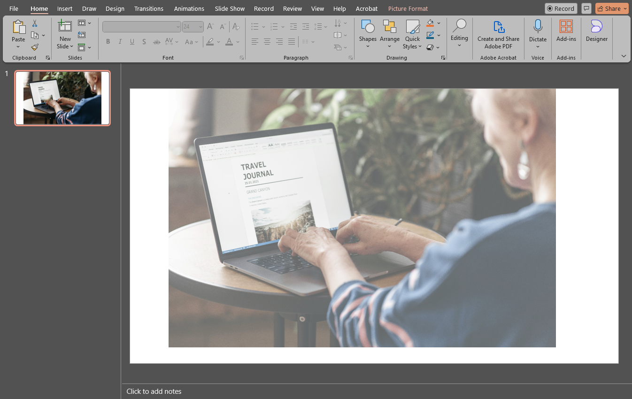Open the Font dialog launcher

click(242, 58)
